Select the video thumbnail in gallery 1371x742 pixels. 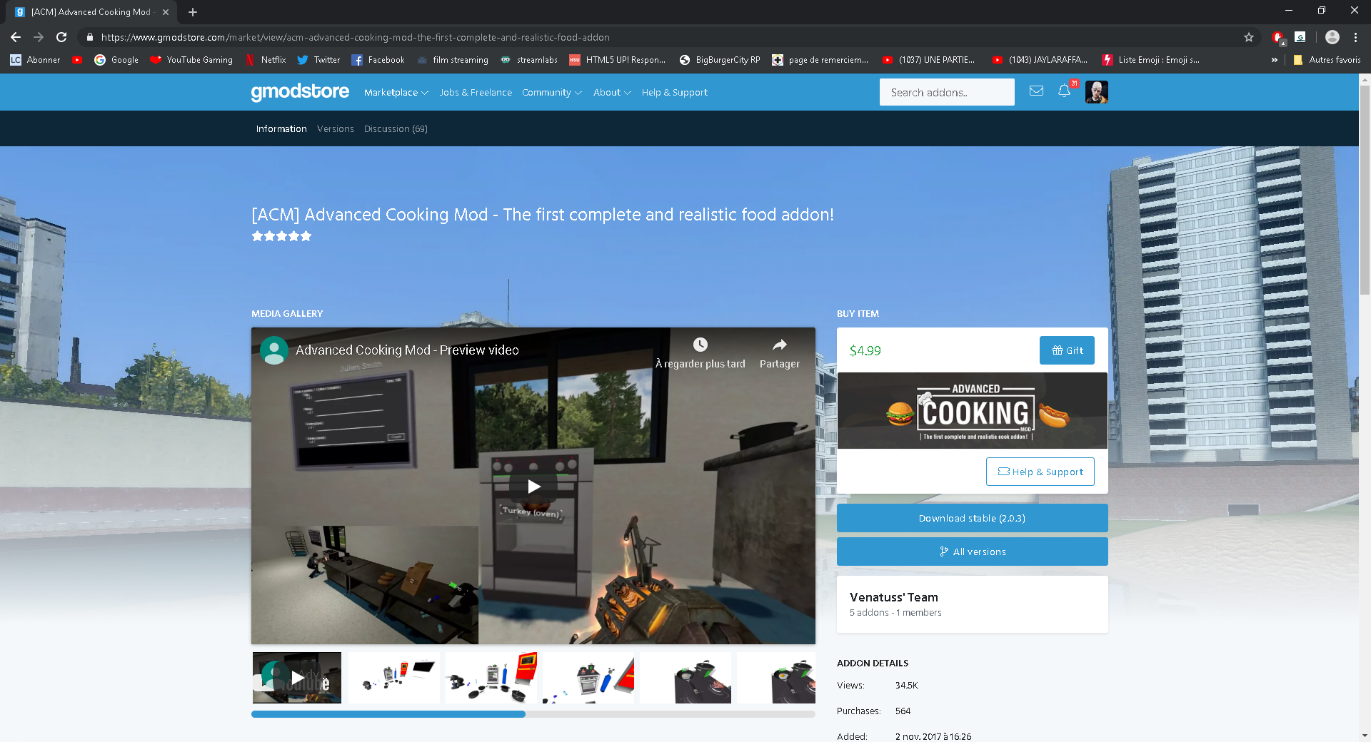[x=297, y=678]
